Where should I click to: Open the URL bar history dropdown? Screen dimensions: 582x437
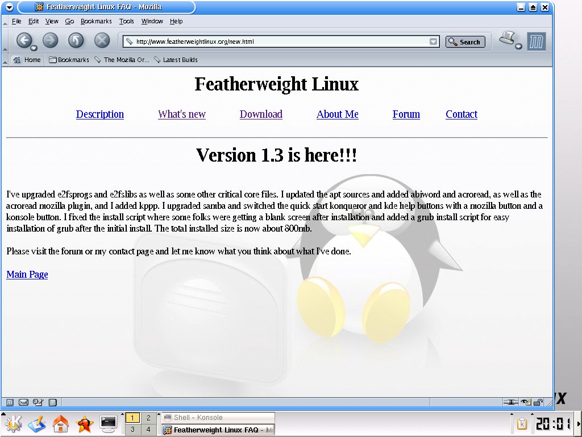[433, 42]
